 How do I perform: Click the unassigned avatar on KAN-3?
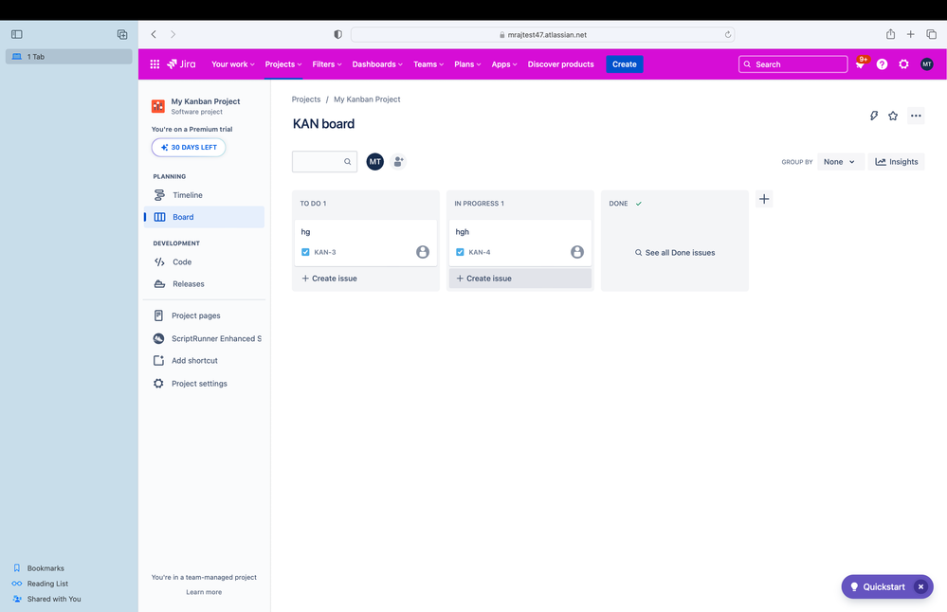(x=423, y=252)
